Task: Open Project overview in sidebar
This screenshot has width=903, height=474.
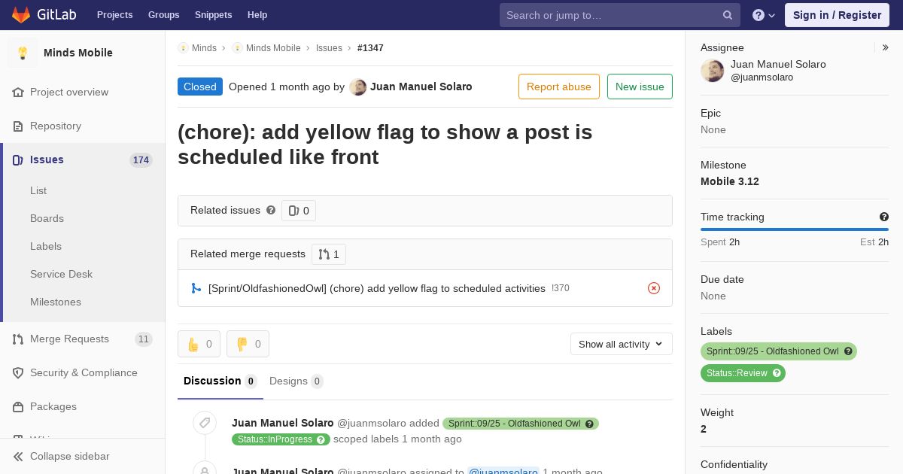Action: point(69,92)
